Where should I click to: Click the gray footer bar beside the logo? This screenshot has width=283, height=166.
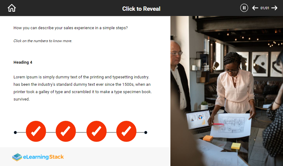(x=117, y=156)
